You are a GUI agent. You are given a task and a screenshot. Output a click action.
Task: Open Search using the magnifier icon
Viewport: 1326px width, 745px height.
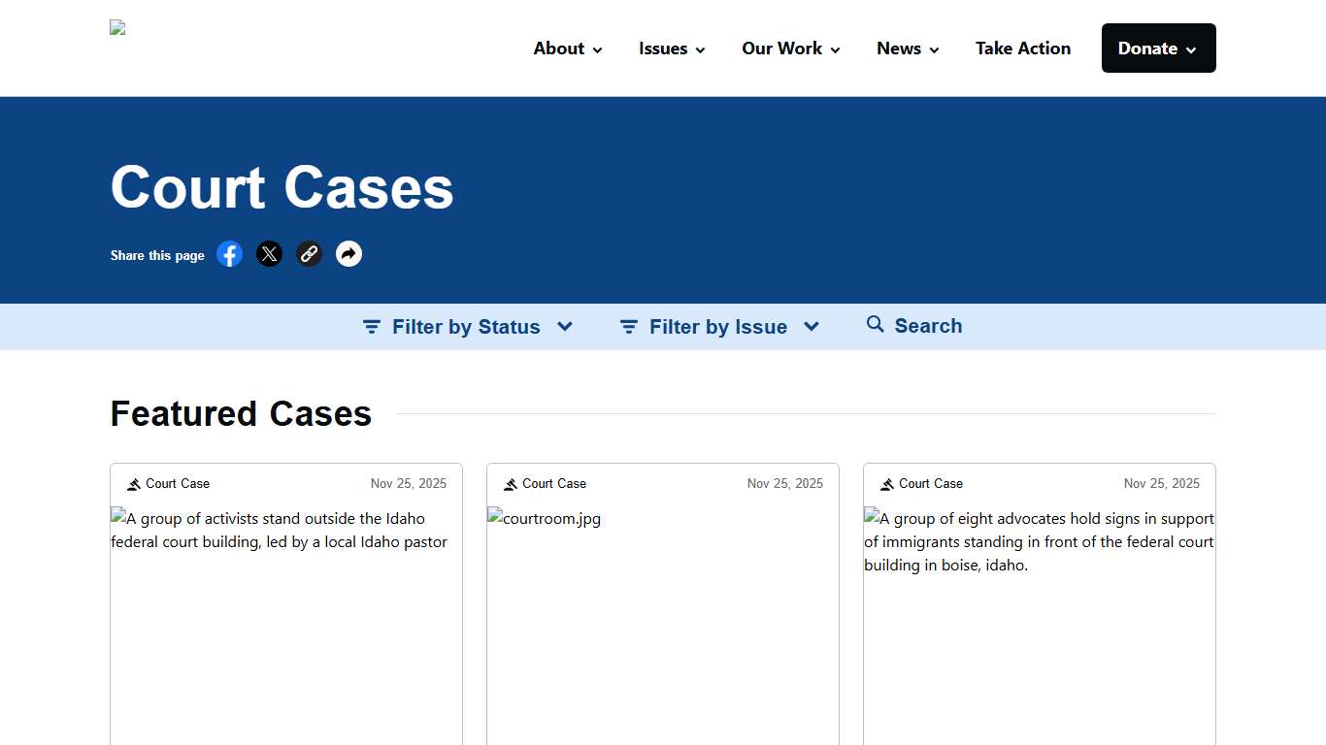pyautogui.click(x=875, y=324)
